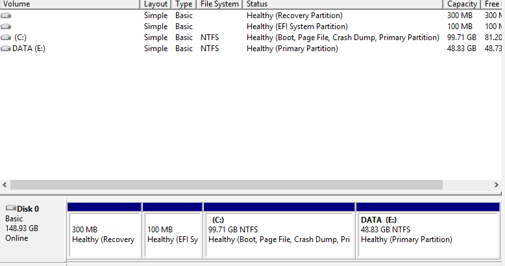505x266 pixels.
Task: Click the Recovery Partition volume drive icon
Action: click(x=6, y=16)
